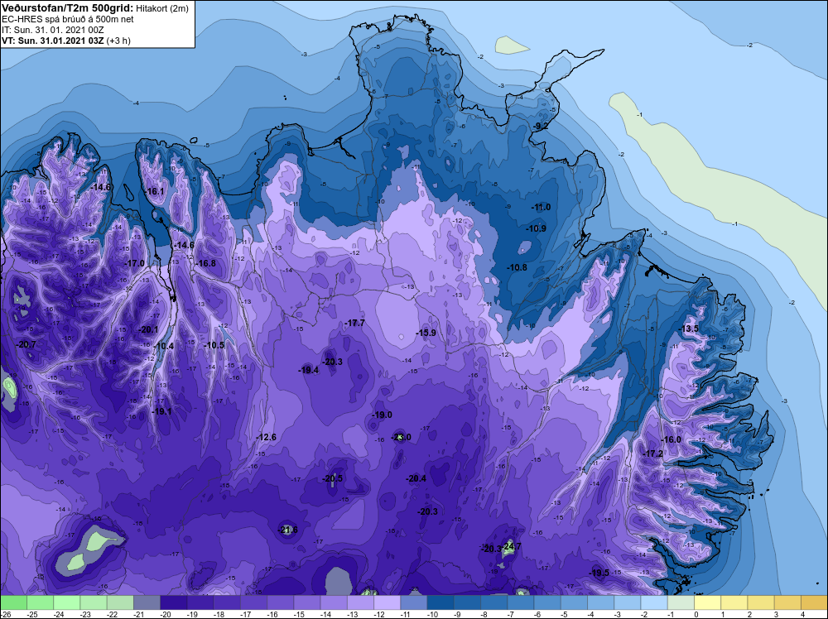Click the -26 color swatch in legend

13,602
